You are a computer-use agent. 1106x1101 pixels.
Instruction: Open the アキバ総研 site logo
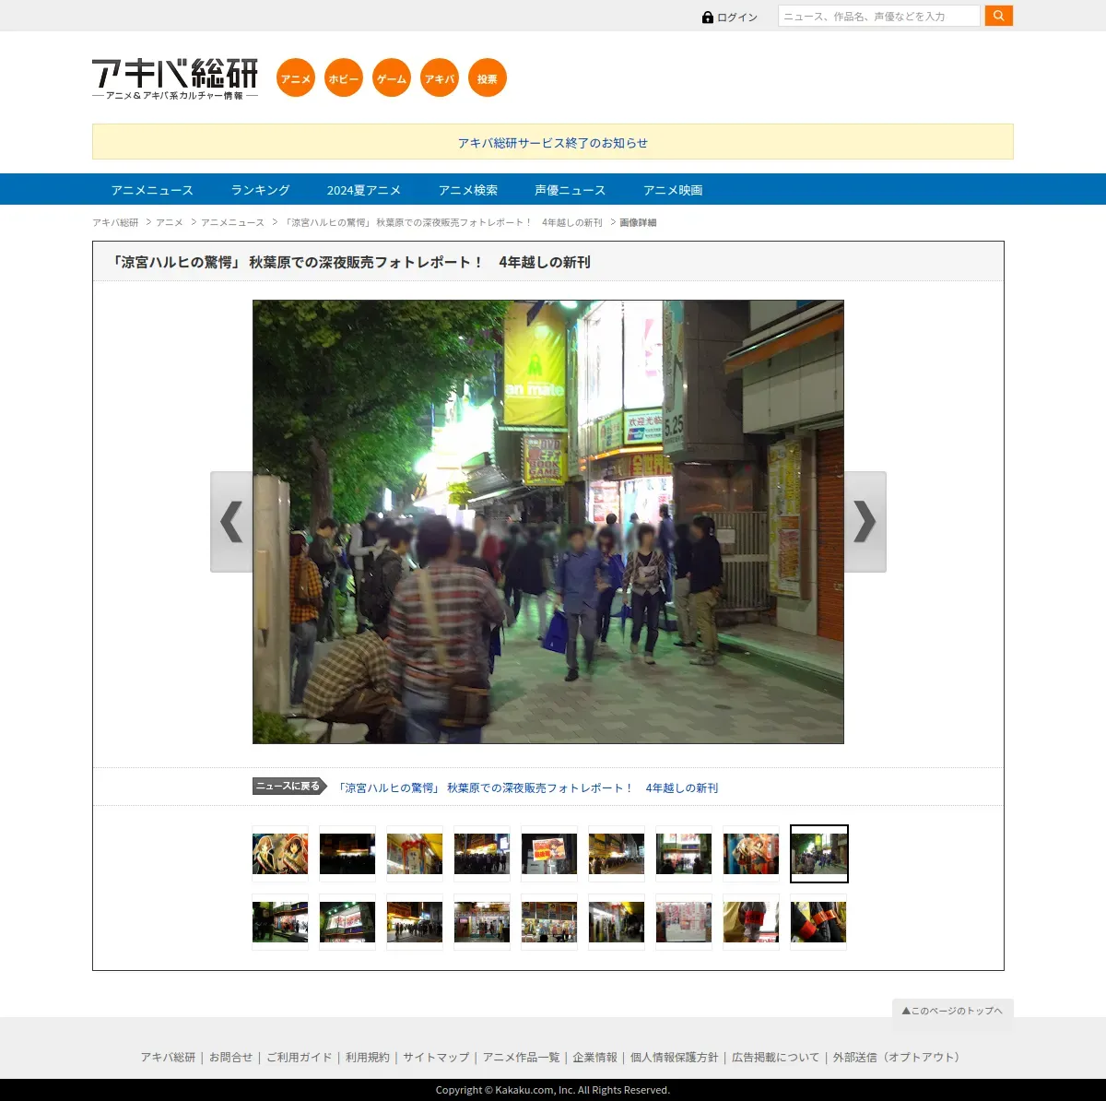point(175,79)
